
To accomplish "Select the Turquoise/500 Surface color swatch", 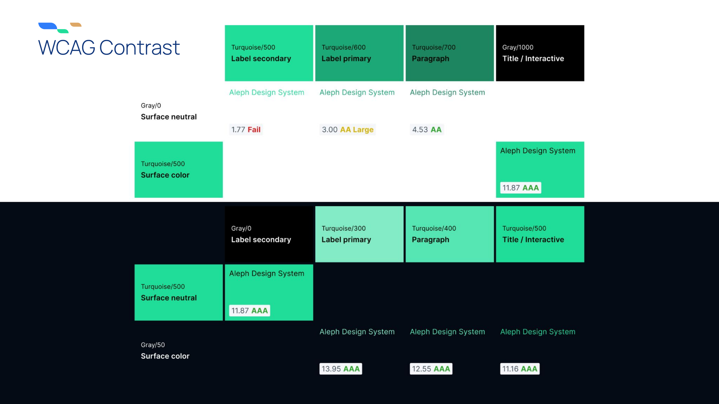I will (x=179, y=170).
